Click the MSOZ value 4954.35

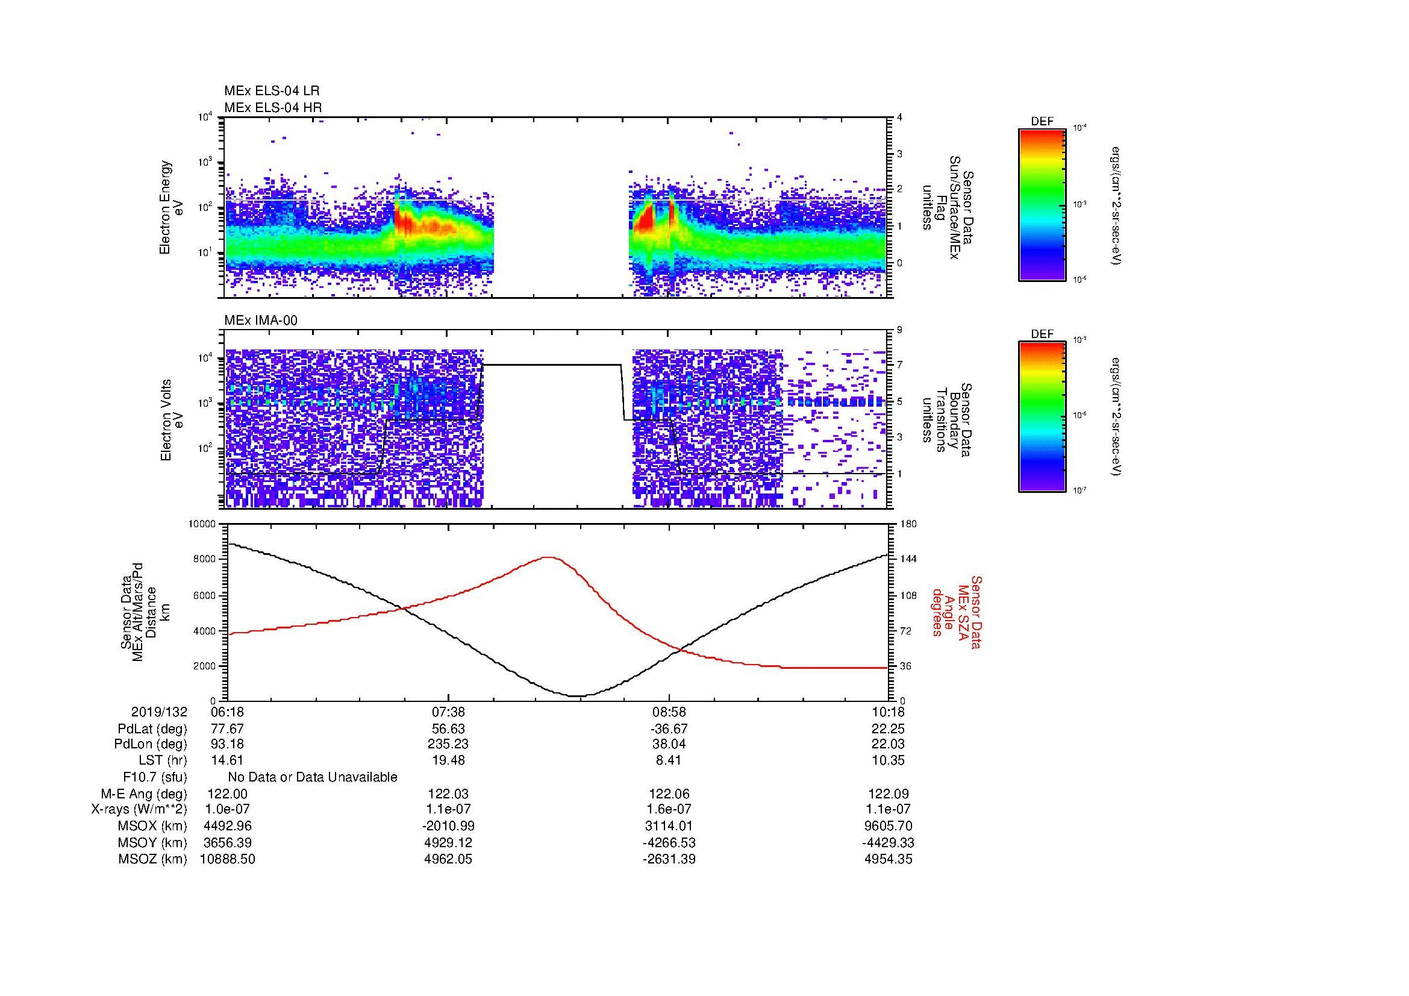coord(889,859)
